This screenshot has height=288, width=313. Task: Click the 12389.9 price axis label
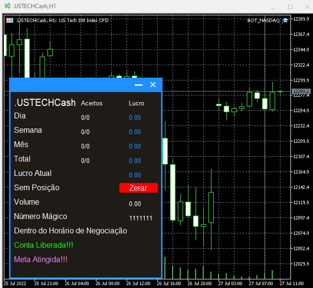click(x=301, y=19)
